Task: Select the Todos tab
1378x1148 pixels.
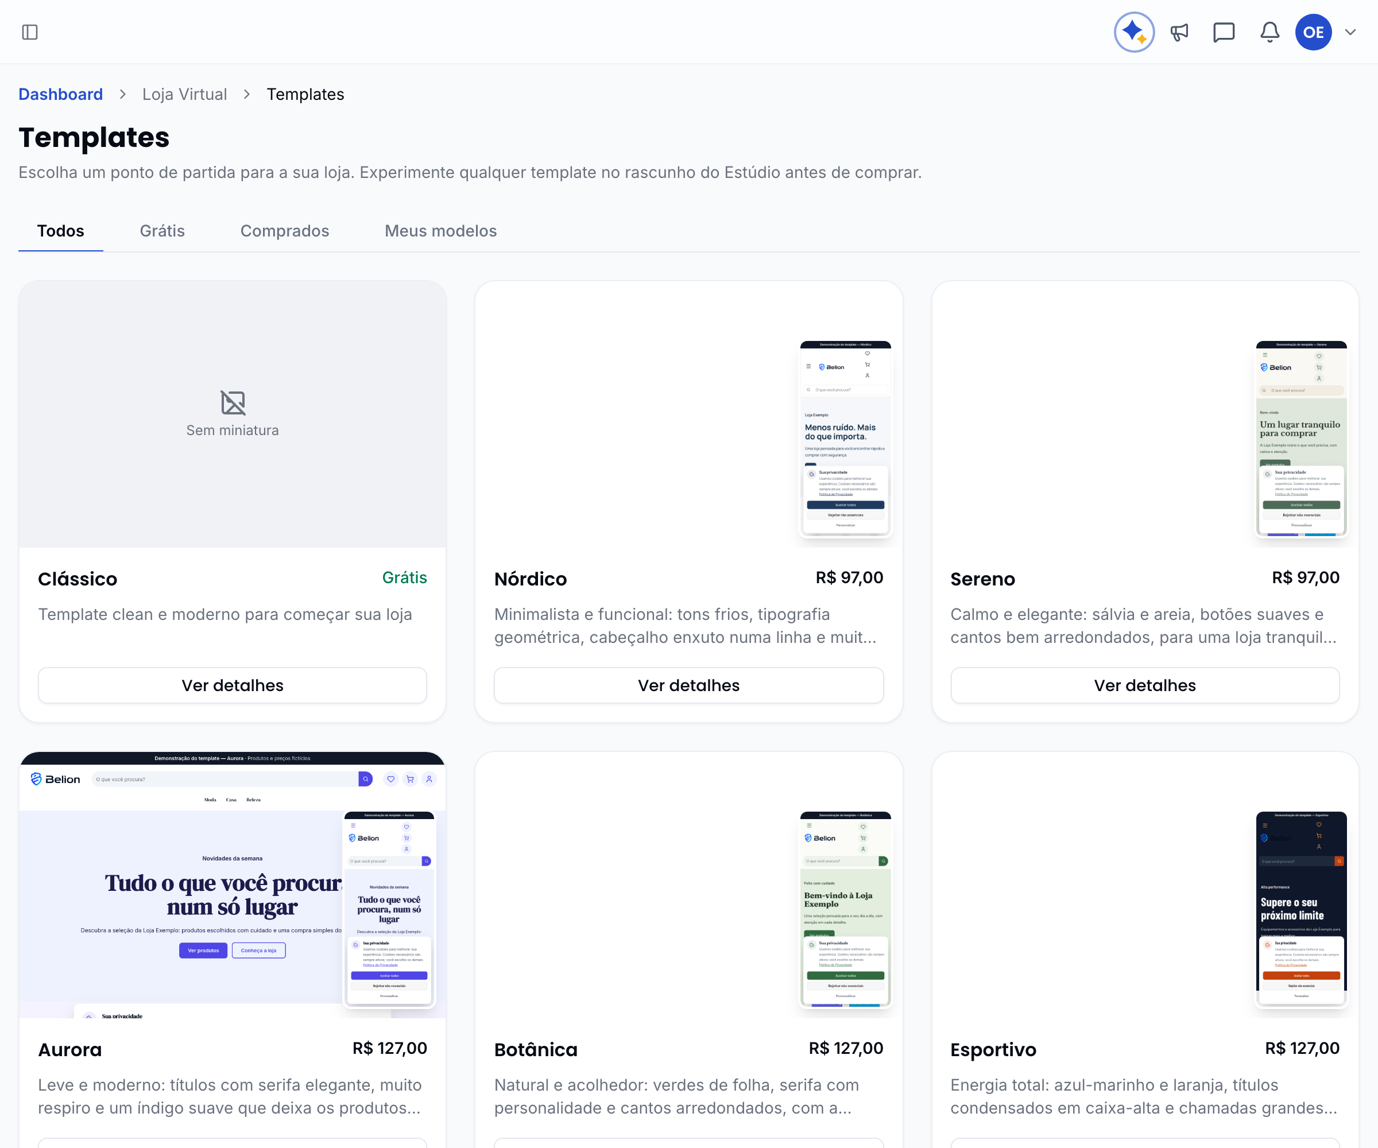Action: (60, 231)
